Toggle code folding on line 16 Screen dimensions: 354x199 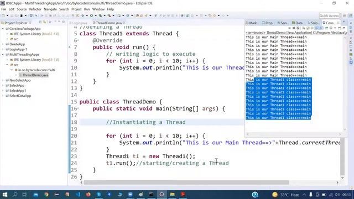coord(78,108)
